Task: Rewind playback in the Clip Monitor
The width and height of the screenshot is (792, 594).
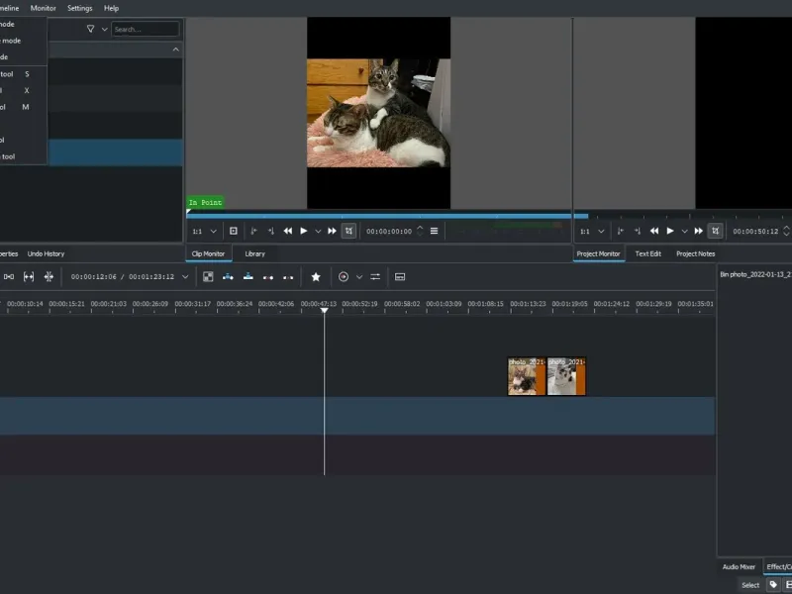Action: pyautogui.click(x=287, y=231)
